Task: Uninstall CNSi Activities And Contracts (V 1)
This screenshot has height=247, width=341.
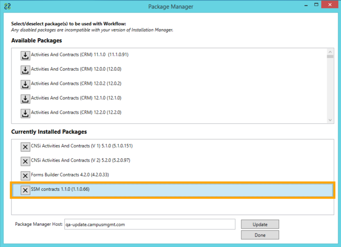Action: (25, 147)
